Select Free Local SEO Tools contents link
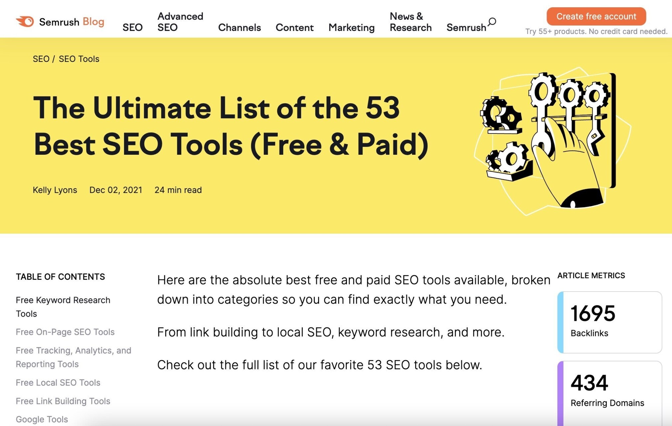672x426 pixels. (58, 382)
